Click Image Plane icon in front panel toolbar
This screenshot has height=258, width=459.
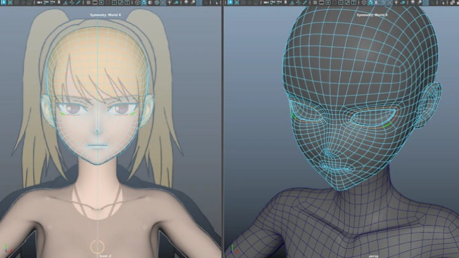point(65,3)
